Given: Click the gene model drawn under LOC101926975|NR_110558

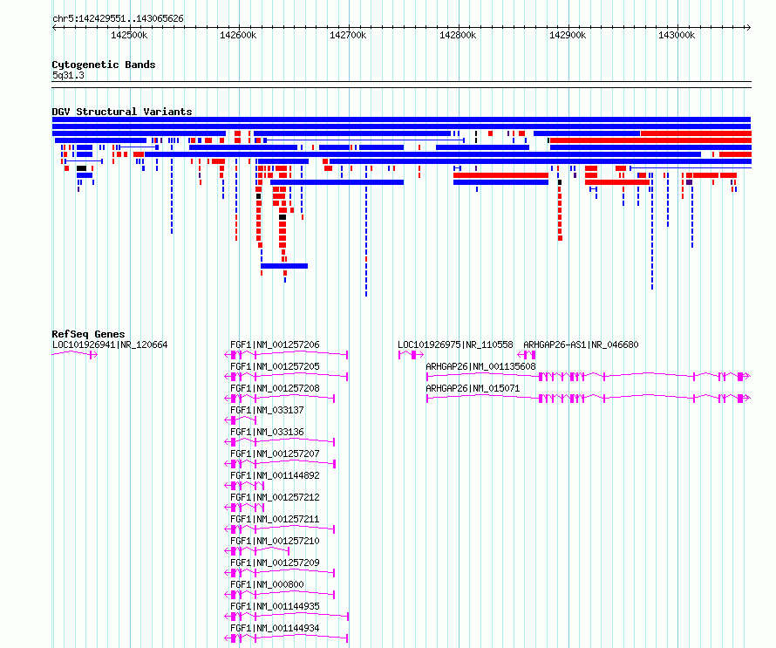Looking at the screenshot, I should pos(411,354).
